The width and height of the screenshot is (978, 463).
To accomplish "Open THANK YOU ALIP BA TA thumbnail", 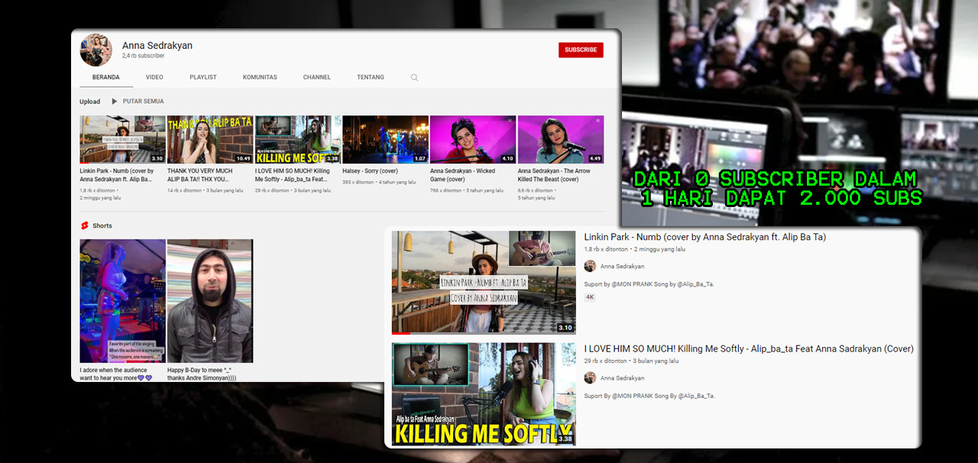I will [x=210, y=139].
